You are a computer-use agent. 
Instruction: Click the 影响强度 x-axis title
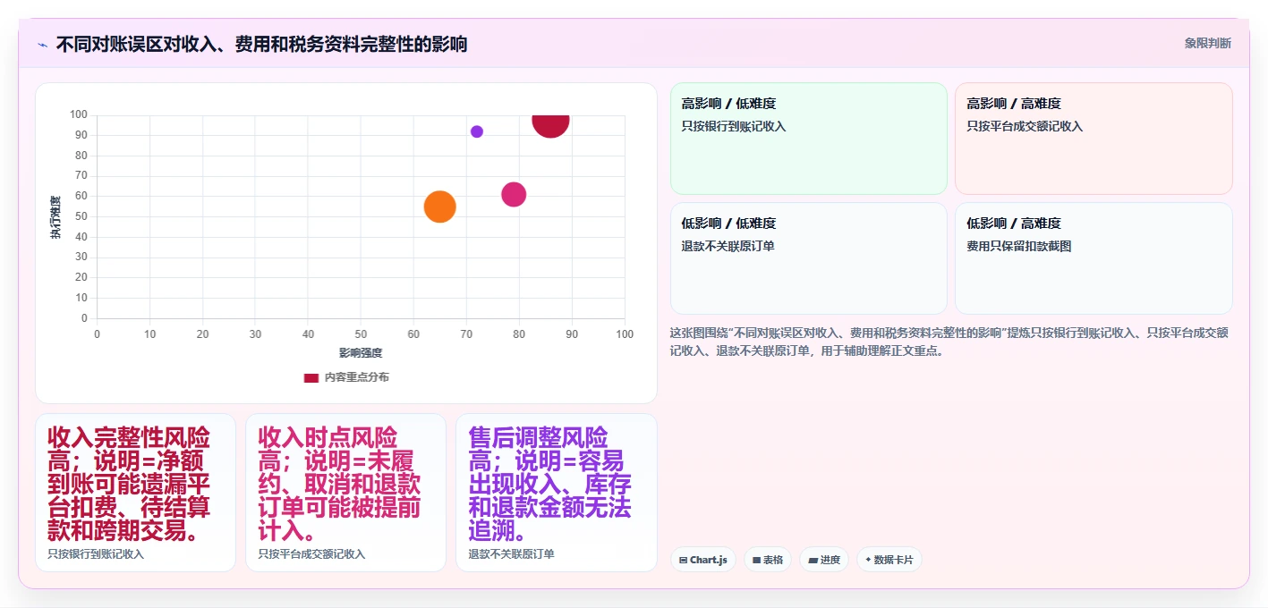361,353
